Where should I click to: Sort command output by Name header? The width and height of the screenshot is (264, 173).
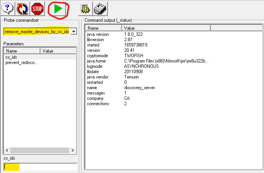(104, 28)
